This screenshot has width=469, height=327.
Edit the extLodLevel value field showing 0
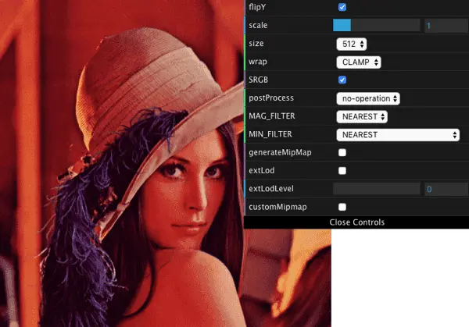(x=446, y=190)
